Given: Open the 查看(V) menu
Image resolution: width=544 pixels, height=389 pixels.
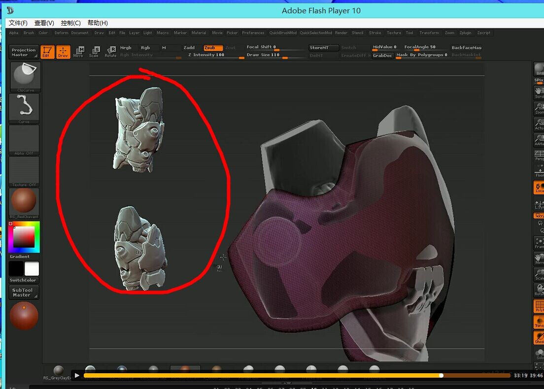Looking at the screenshot, I should click(44, 23).
